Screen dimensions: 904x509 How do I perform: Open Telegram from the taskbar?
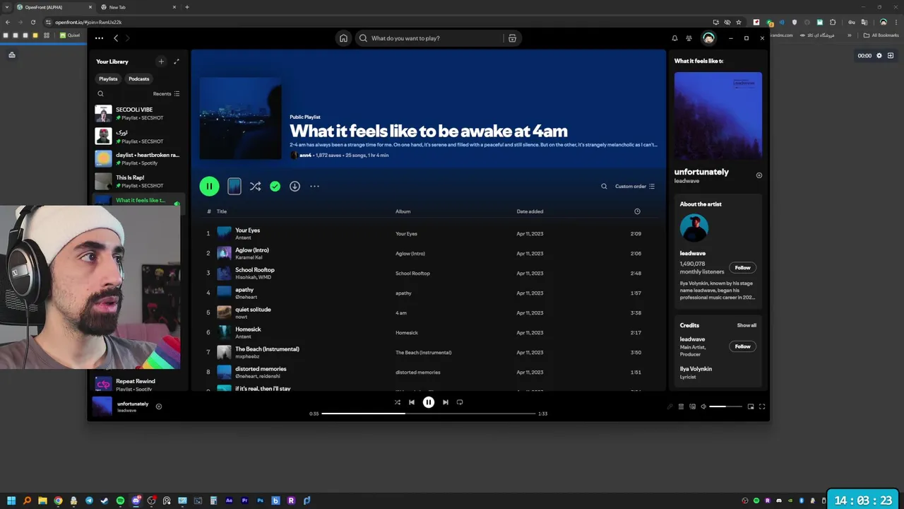pos(89,501)
